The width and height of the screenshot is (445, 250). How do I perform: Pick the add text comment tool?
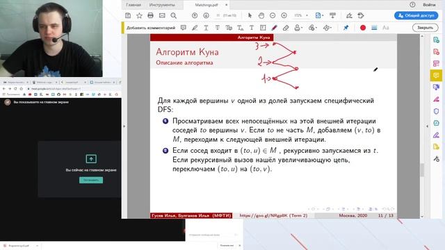[x=252, y=28]
